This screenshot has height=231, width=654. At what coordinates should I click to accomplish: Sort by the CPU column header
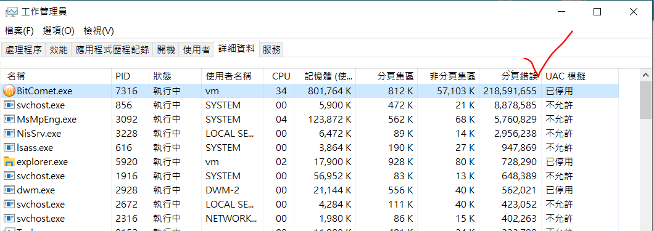pyautogui.click(x=279, y=76)
